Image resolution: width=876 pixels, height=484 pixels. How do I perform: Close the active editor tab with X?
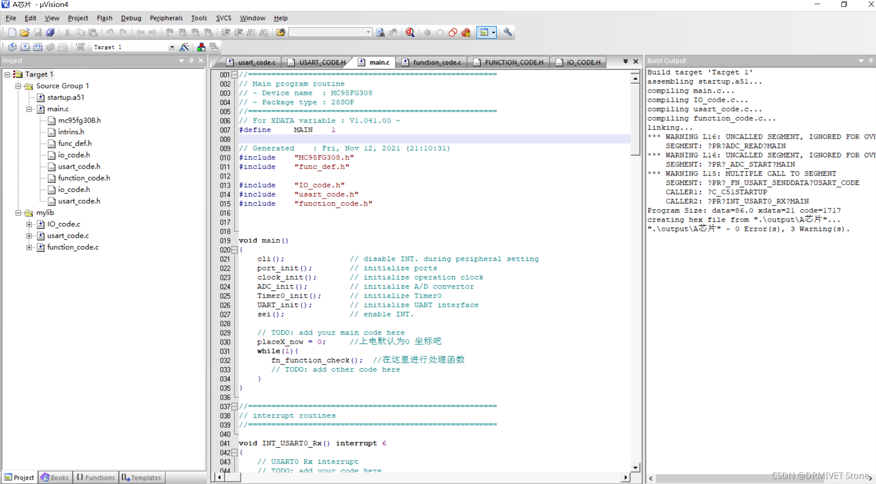[x=636, y=61]
